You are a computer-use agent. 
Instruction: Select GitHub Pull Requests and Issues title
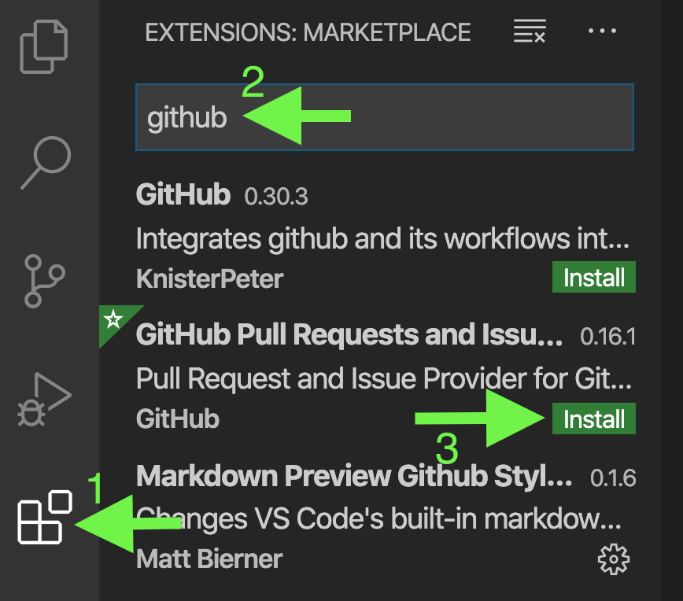click(349, 334)
